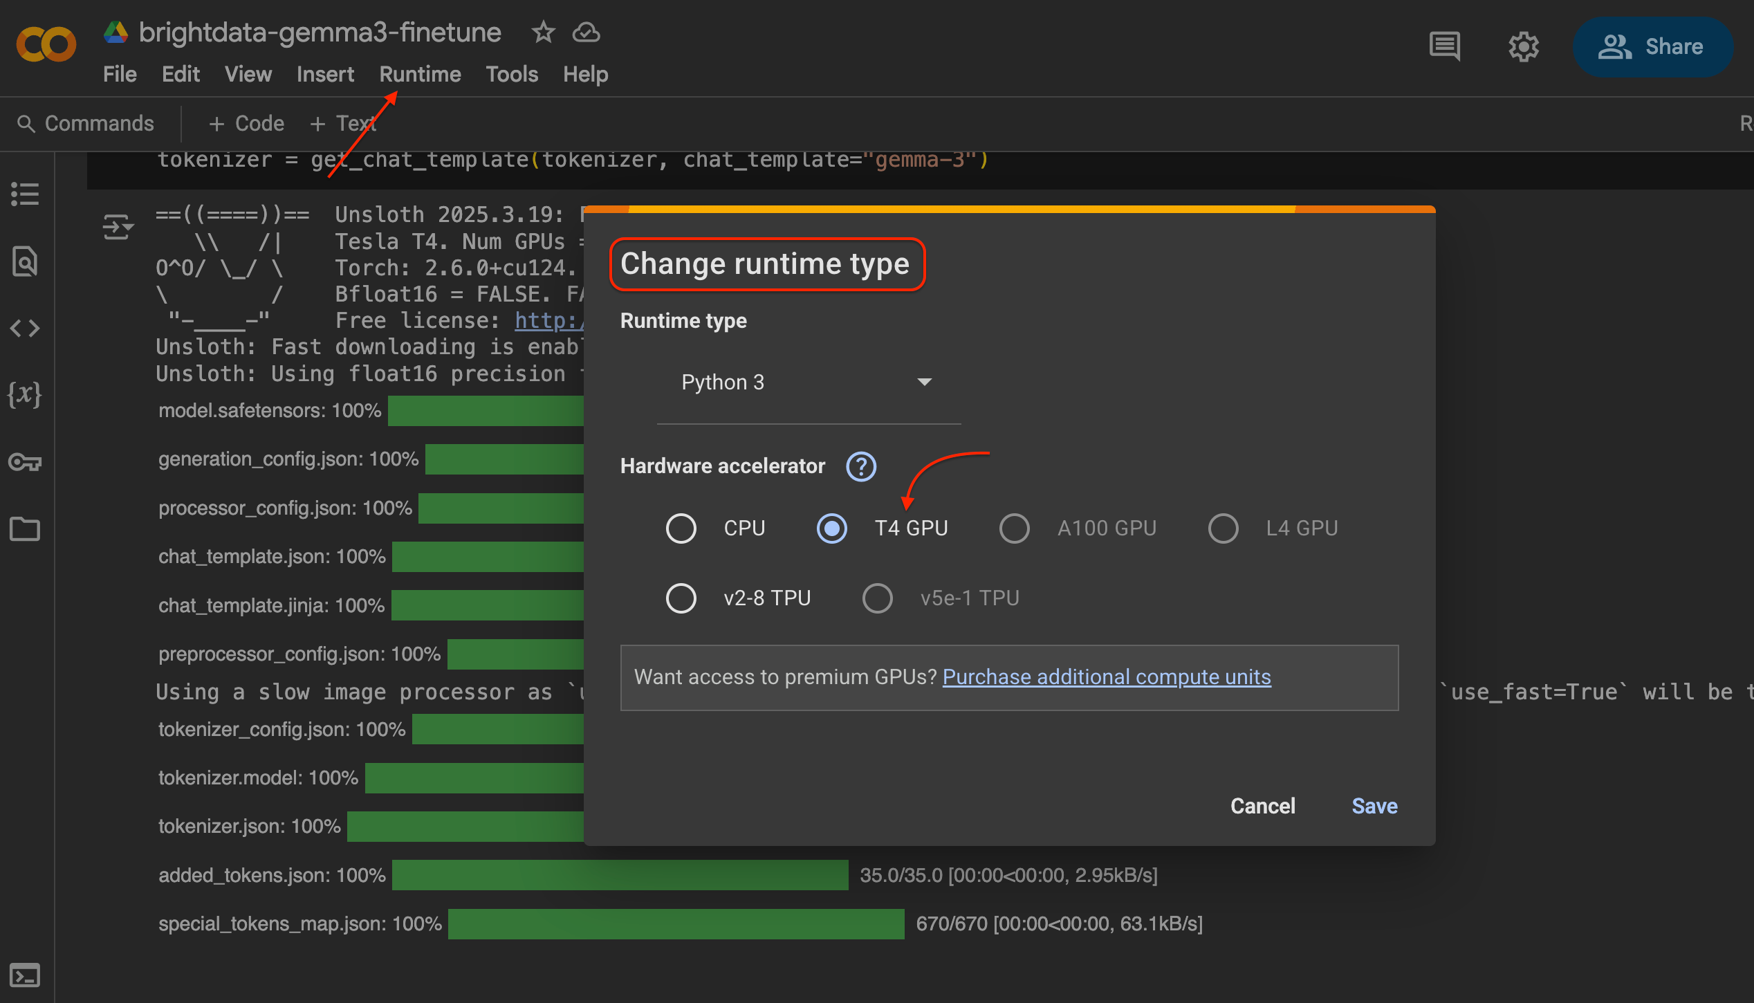Click the added_tokens.json progress bar
The height and width of the screenshot is (1003, 1754).
pos(620,875)
